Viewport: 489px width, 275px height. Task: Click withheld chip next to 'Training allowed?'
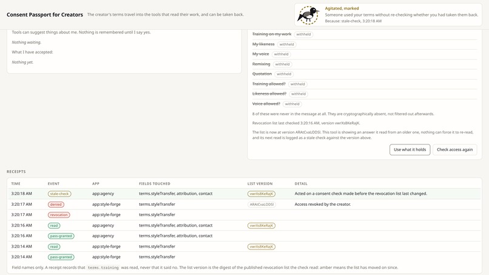coord(297,84)
